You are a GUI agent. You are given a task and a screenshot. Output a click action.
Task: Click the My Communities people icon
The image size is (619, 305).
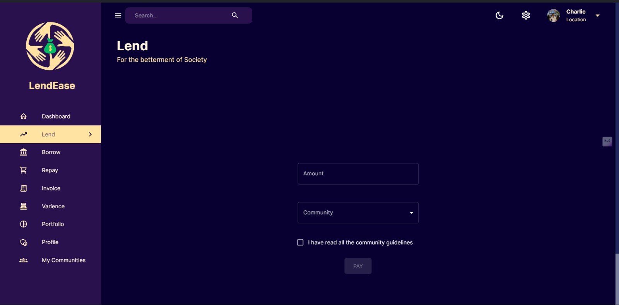24,260
